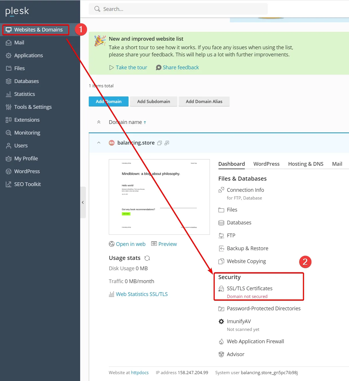Click the Website Copying icon
The image size is (349, 381).
click(x=221, y=261)
